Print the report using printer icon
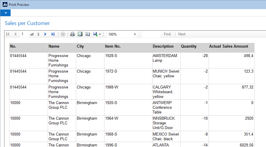The width and height of the screenshot is (266, 147). click(72, 34)
